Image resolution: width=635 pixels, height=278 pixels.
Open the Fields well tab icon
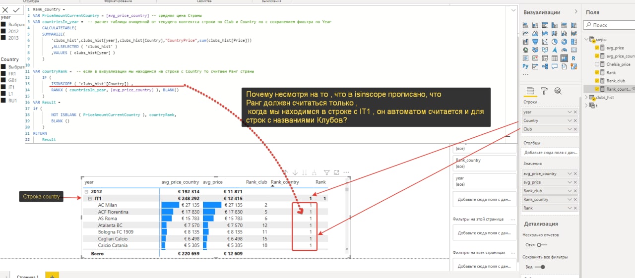[x=529, y=91]
